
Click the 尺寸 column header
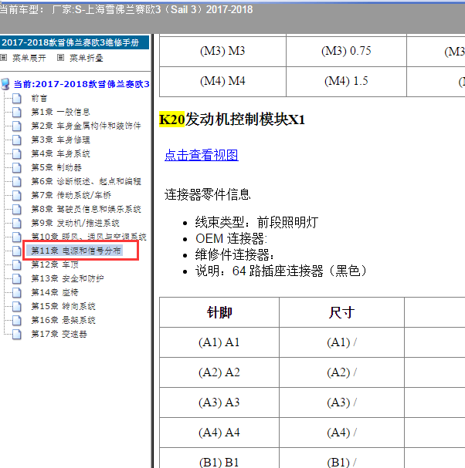(x=341, y=312)
